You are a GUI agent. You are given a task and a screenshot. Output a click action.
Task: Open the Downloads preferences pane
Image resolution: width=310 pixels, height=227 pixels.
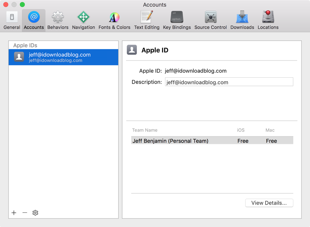(242, 20)
